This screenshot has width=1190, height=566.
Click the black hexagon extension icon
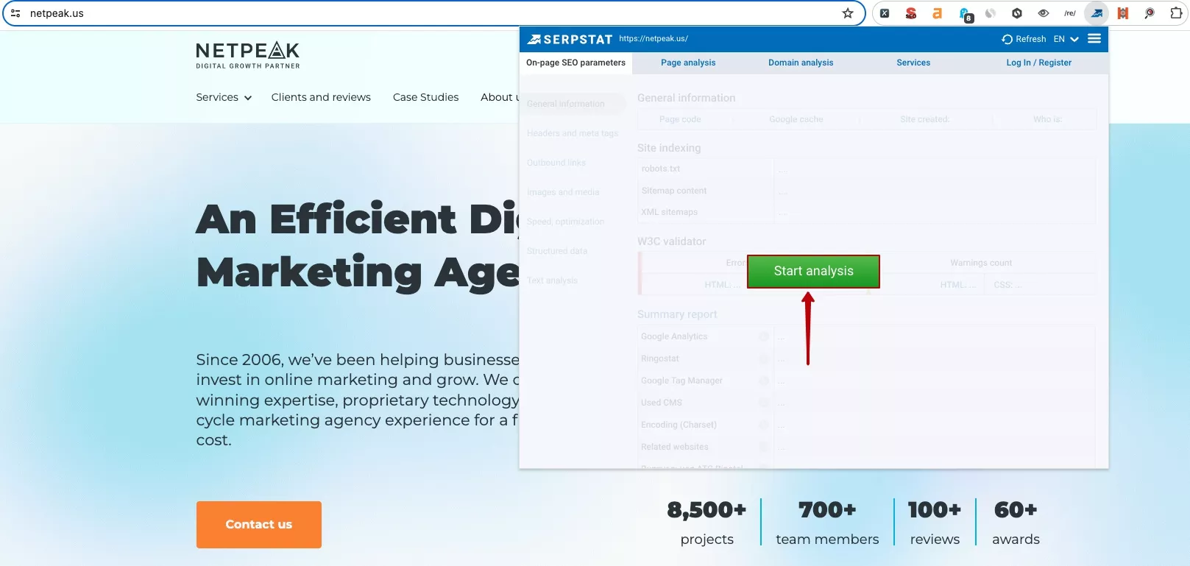point(1017,13)
